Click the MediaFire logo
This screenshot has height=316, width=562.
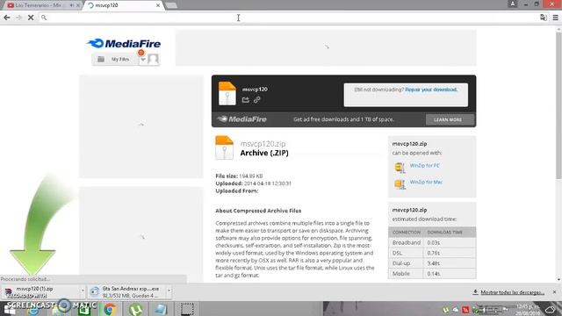(124, 43)
